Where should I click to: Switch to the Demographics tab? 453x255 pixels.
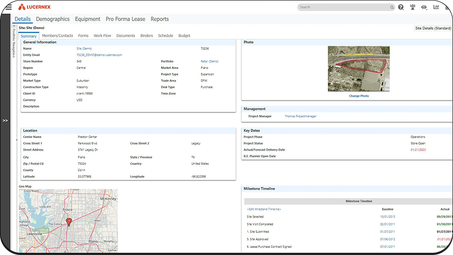click(x=53, y=19)
